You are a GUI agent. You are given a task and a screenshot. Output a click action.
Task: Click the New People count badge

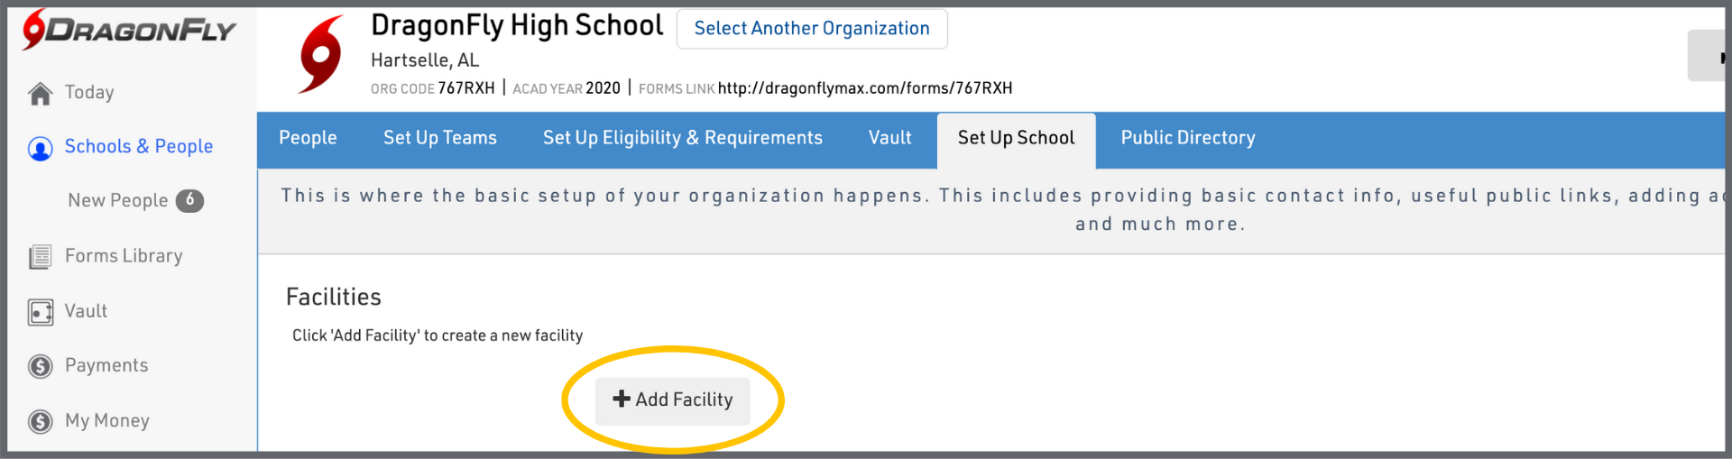coord(189,200)
